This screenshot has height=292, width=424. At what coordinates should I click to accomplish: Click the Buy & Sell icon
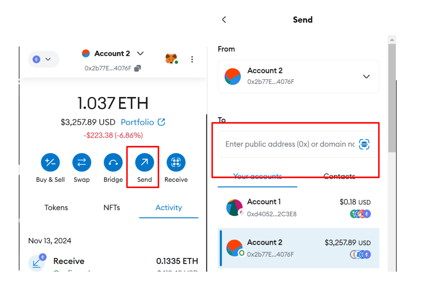pyautogui.click(x=50, y=162)
